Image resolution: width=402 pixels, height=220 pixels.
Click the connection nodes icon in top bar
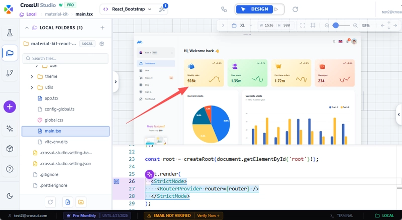pos(224,9)
